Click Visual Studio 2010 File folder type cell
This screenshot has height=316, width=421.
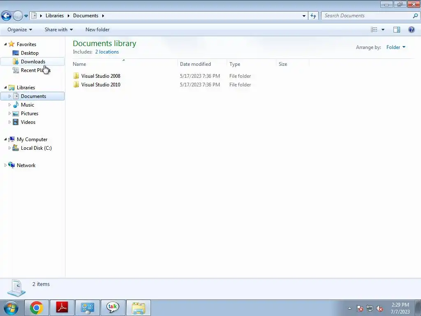pyautogui.click(x=240, y=85)
